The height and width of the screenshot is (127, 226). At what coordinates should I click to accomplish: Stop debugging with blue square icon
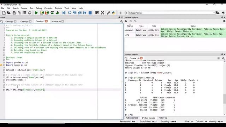coord(90,13)
